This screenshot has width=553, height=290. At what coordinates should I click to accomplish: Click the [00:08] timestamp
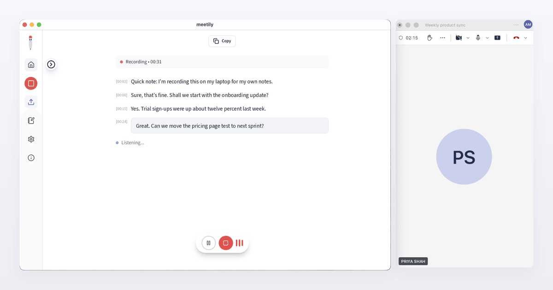(122, 95)
